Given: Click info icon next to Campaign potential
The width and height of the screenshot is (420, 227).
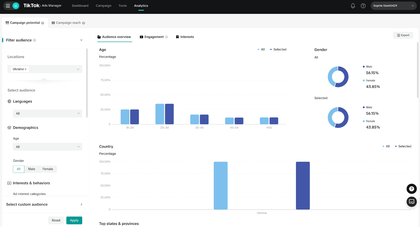Looking at the screenshot, I should [43, 23].
